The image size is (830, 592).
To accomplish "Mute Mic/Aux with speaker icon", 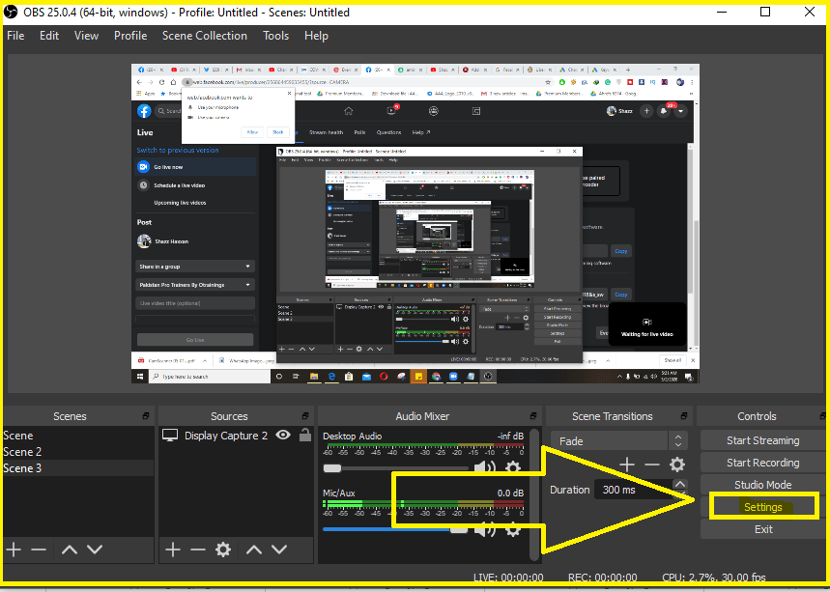I will point(484,529).
